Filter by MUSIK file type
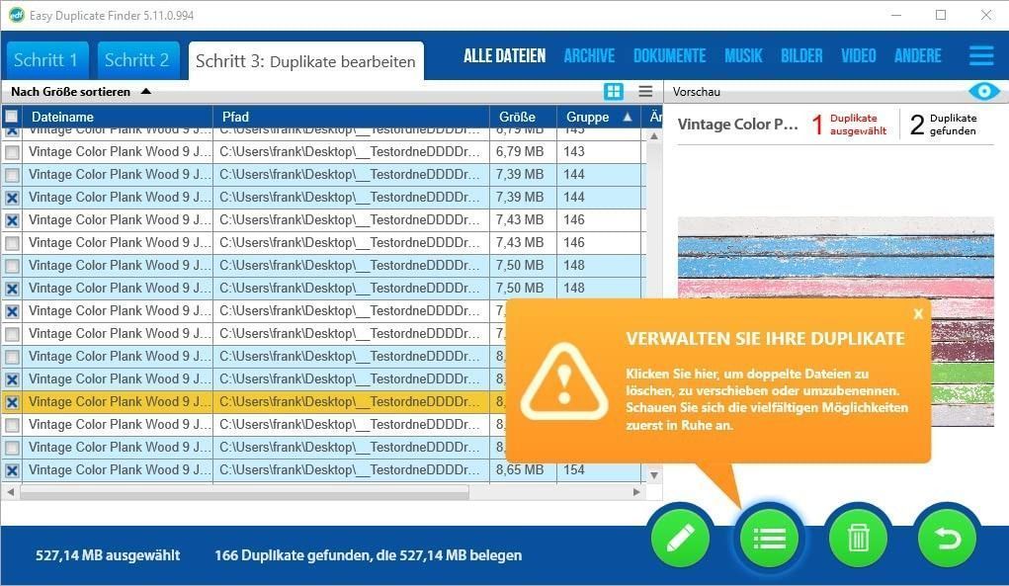This screenshot has height=586, width=1009. 743,56
